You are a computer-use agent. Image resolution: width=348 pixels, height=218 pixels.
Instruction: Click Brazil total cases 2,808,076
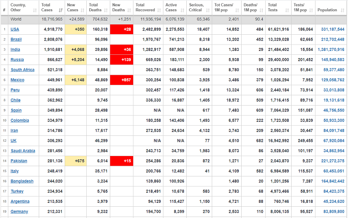(53, 40)
